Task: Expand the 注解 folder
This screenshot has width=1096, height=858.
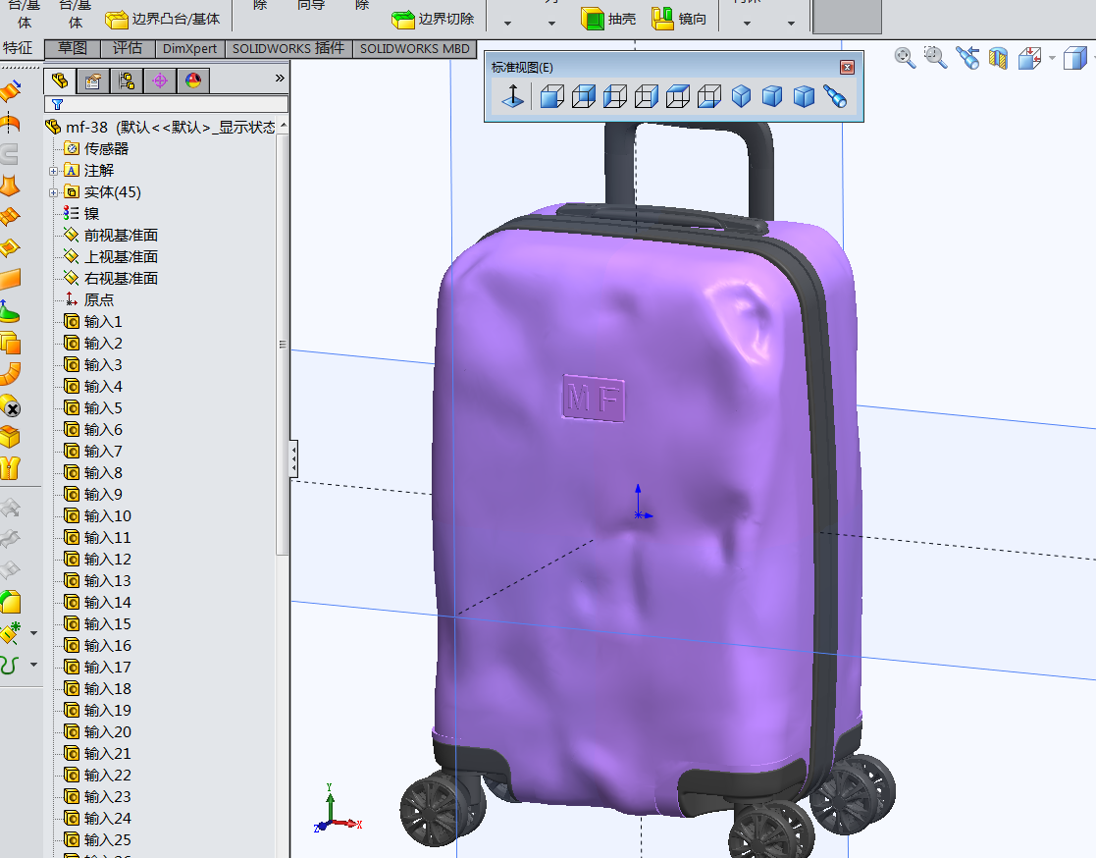Action: [53, 171]
